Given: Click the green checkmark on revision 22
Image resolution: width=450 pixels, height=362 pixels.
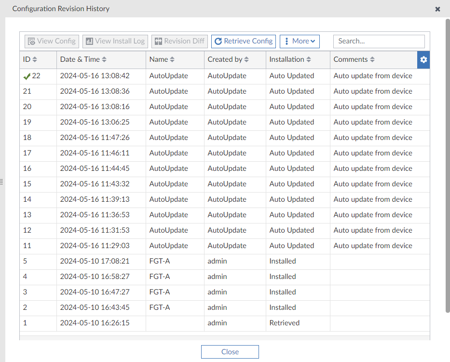Looking at the screenshot, I should [x=27, y=76].
